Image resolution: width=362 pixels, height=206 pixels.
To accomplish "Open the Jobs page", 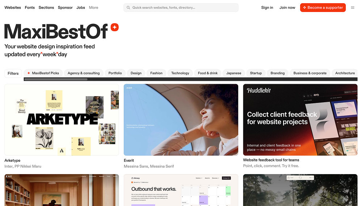I will (81, 7).
